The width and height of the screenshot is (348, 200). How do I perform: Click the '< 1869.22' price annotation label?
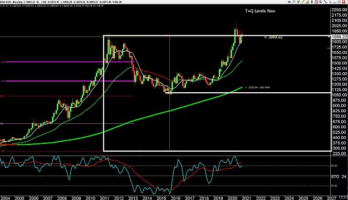273,37
